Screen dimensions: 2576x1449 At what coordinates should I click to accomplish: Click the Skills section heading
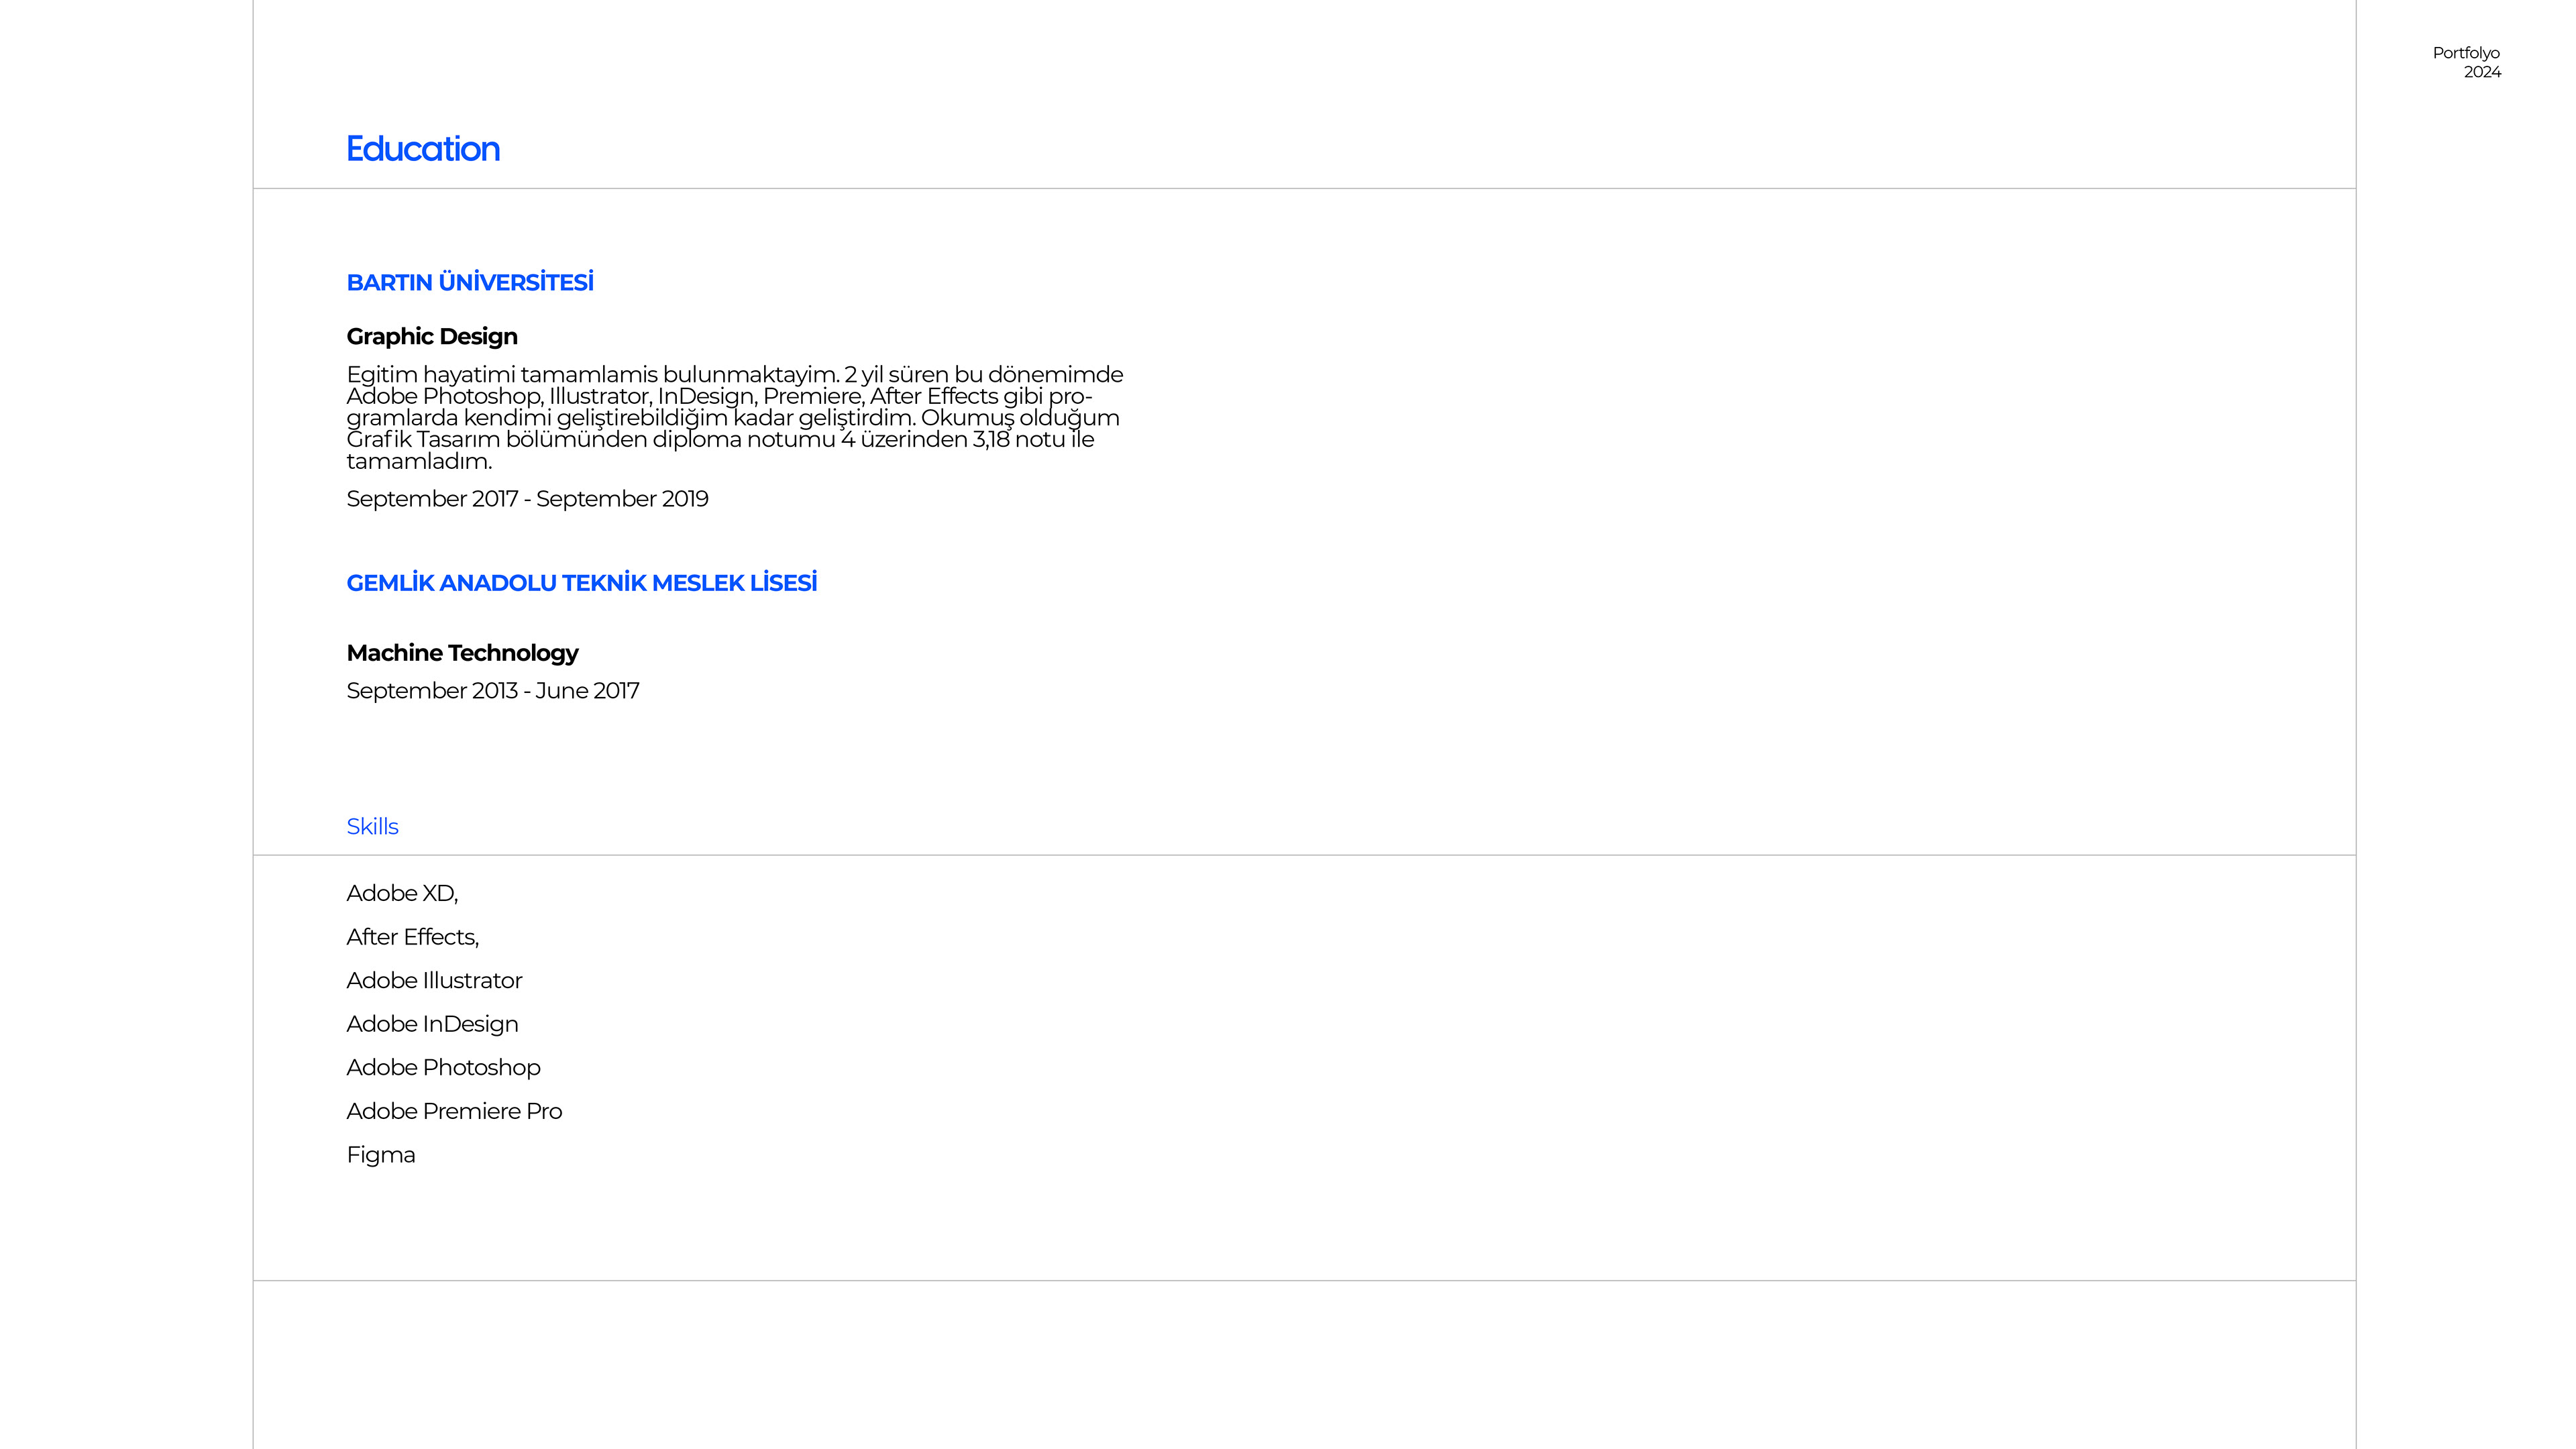(372, 827)
